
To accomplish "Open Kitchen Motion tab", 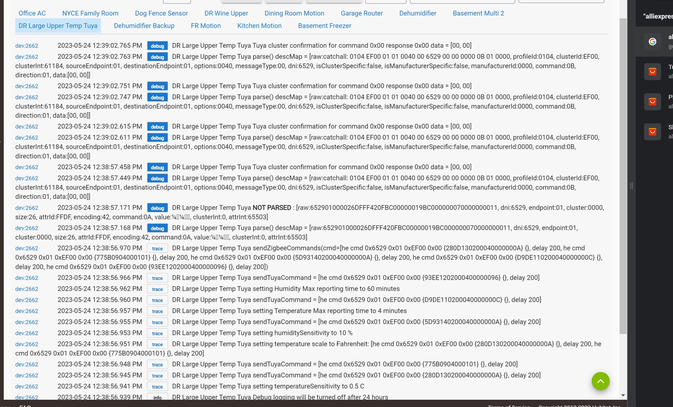I will (259, 26).
